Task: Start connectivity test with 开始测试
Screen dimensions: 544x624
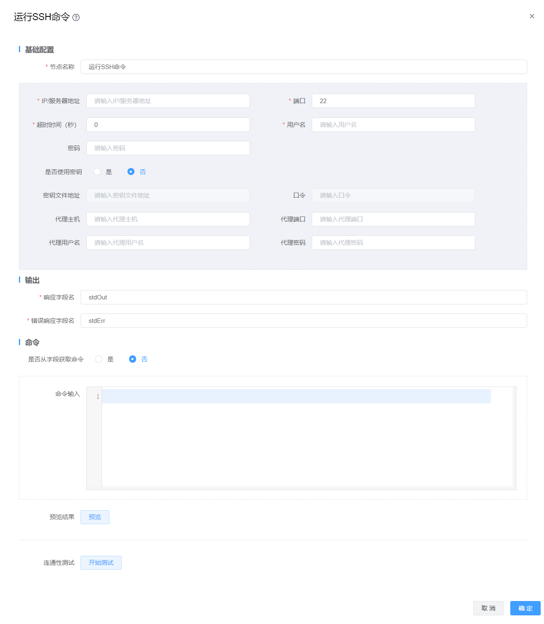Action: [x=101, y=563]
